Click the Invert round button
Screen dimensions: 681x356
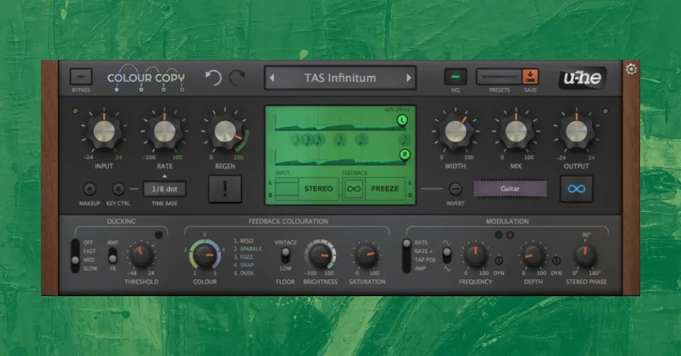[456, 189]
